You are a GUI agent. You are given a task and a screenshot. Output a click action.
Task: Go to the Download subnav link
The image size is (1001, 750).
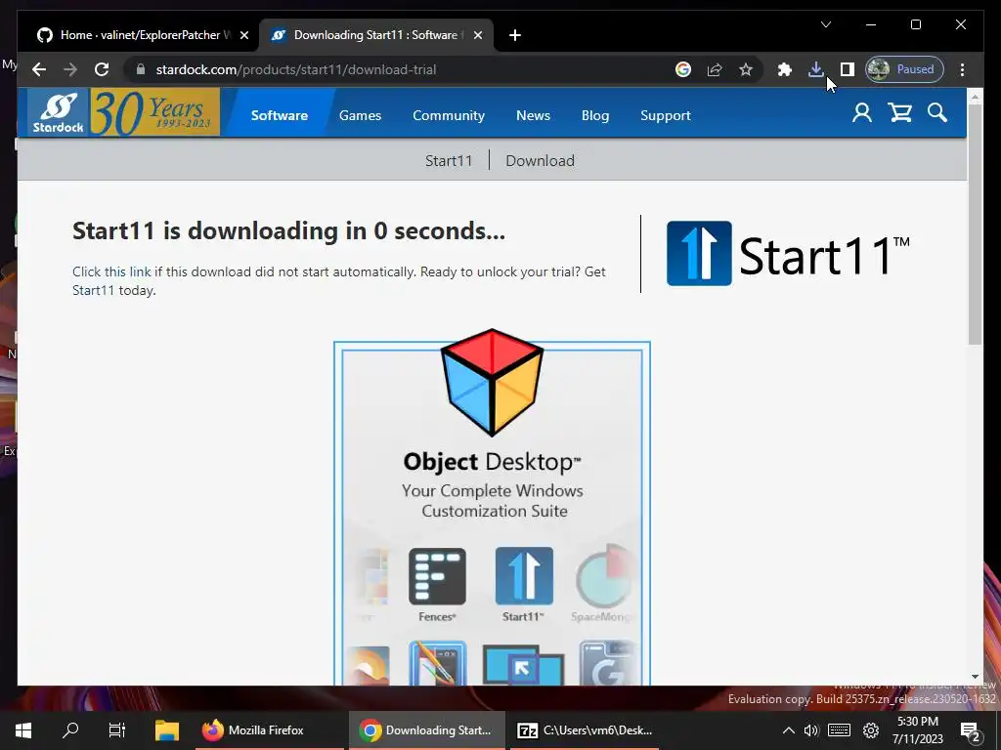click(540, 161)
